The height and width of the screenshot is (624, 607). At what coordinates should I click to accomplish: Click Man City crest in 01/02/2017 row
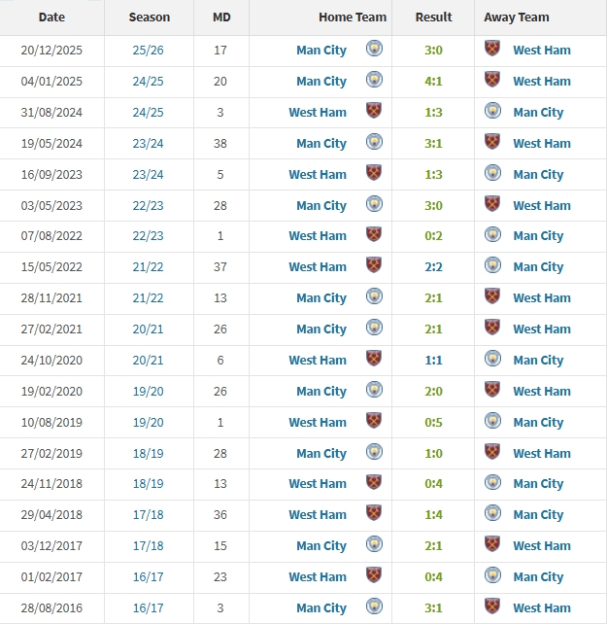pos(492,576)
